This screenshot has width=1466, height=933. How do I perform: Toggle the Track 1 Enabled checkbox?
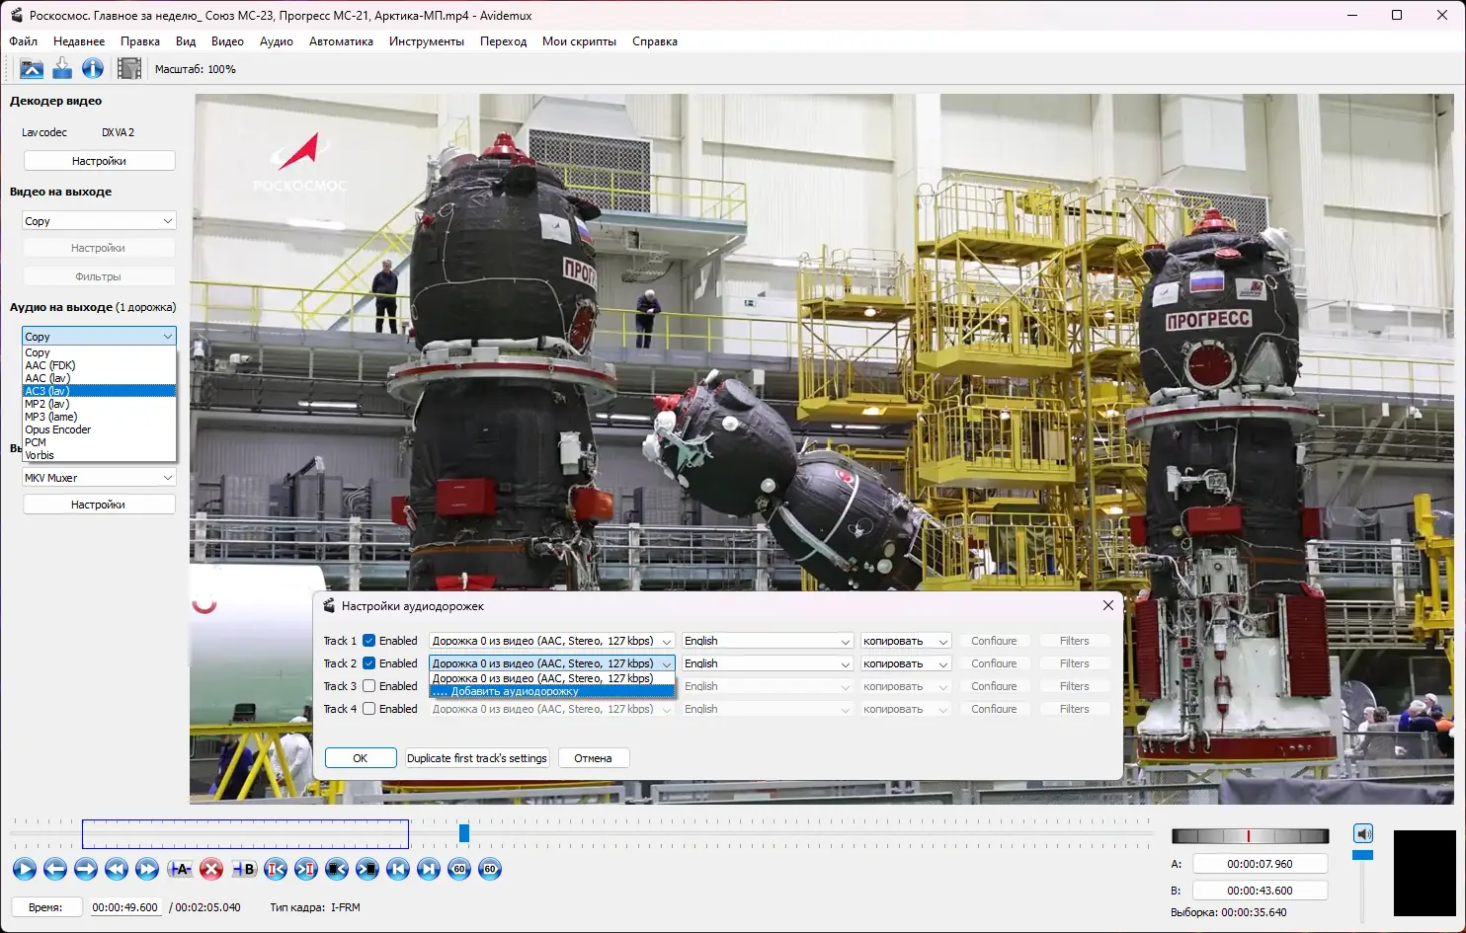click(x=369, y=641)
